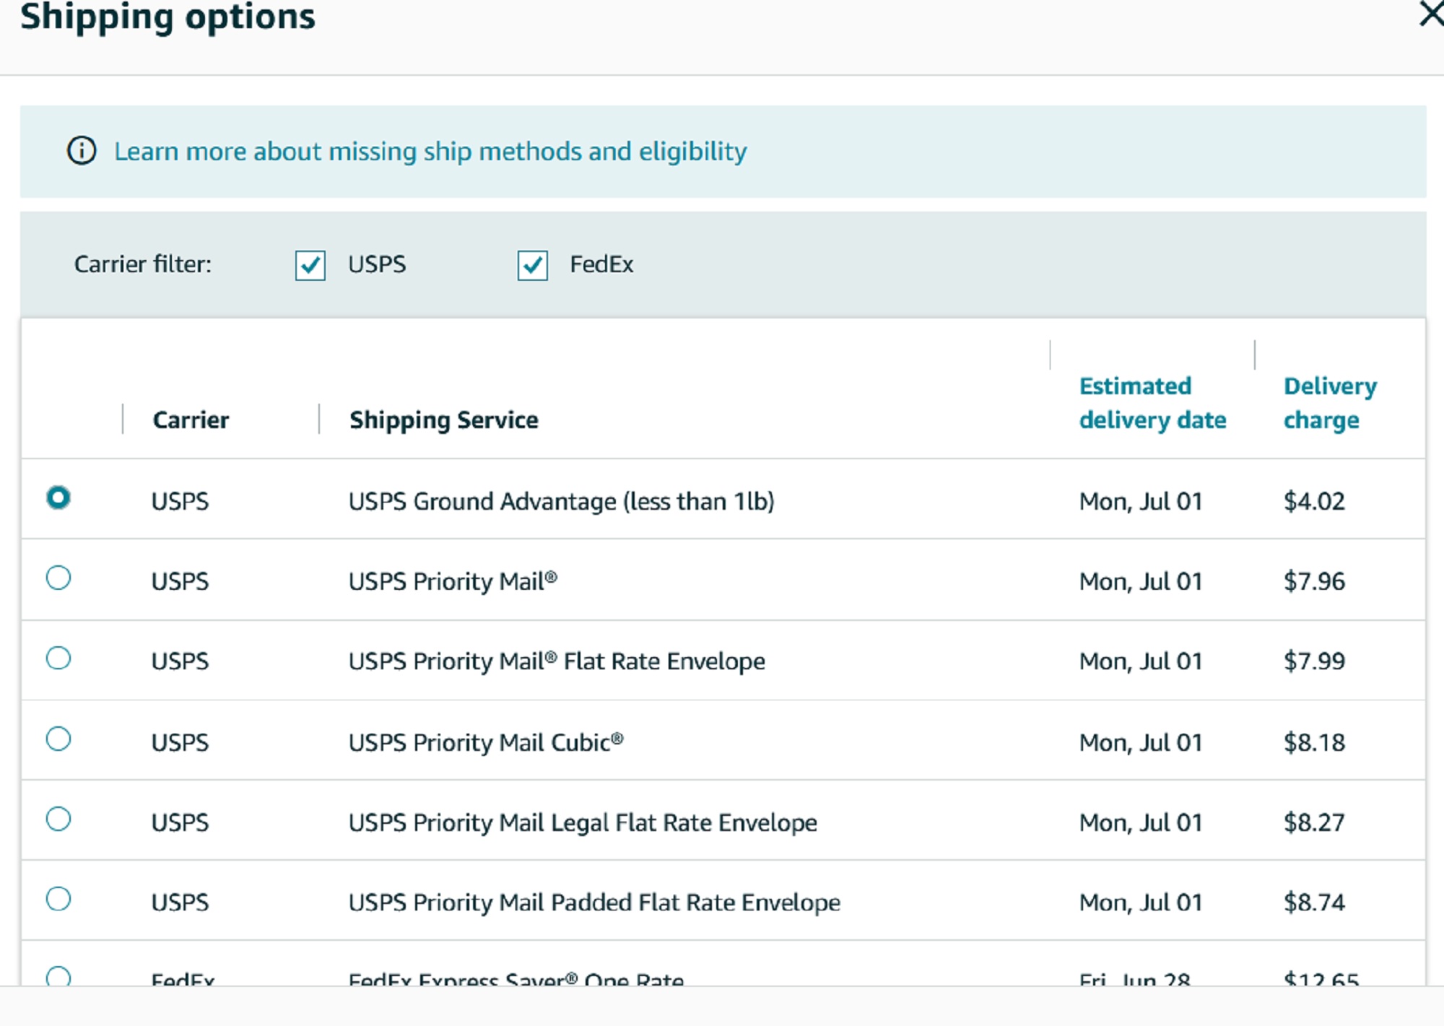Click the $7.96 delivery charge
The image size is (1444, 1026).
pos(1314,581)
